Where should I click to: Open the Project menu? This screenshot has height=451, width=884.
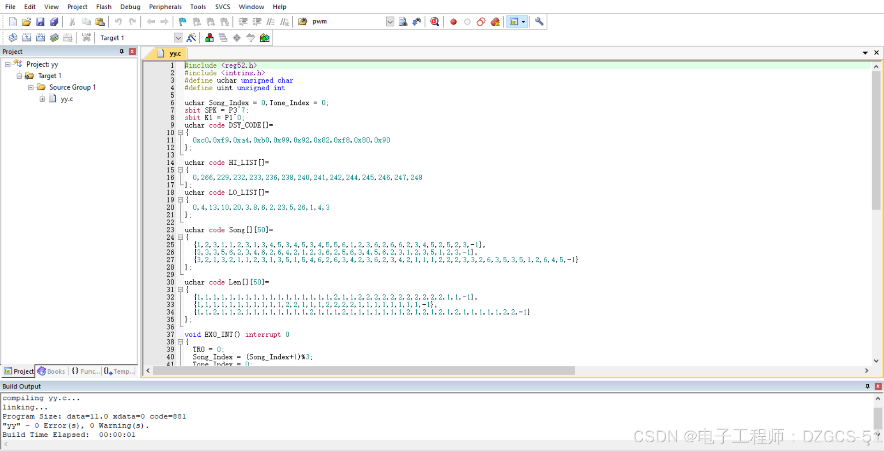pyautogui.click(x=77, y=7)
